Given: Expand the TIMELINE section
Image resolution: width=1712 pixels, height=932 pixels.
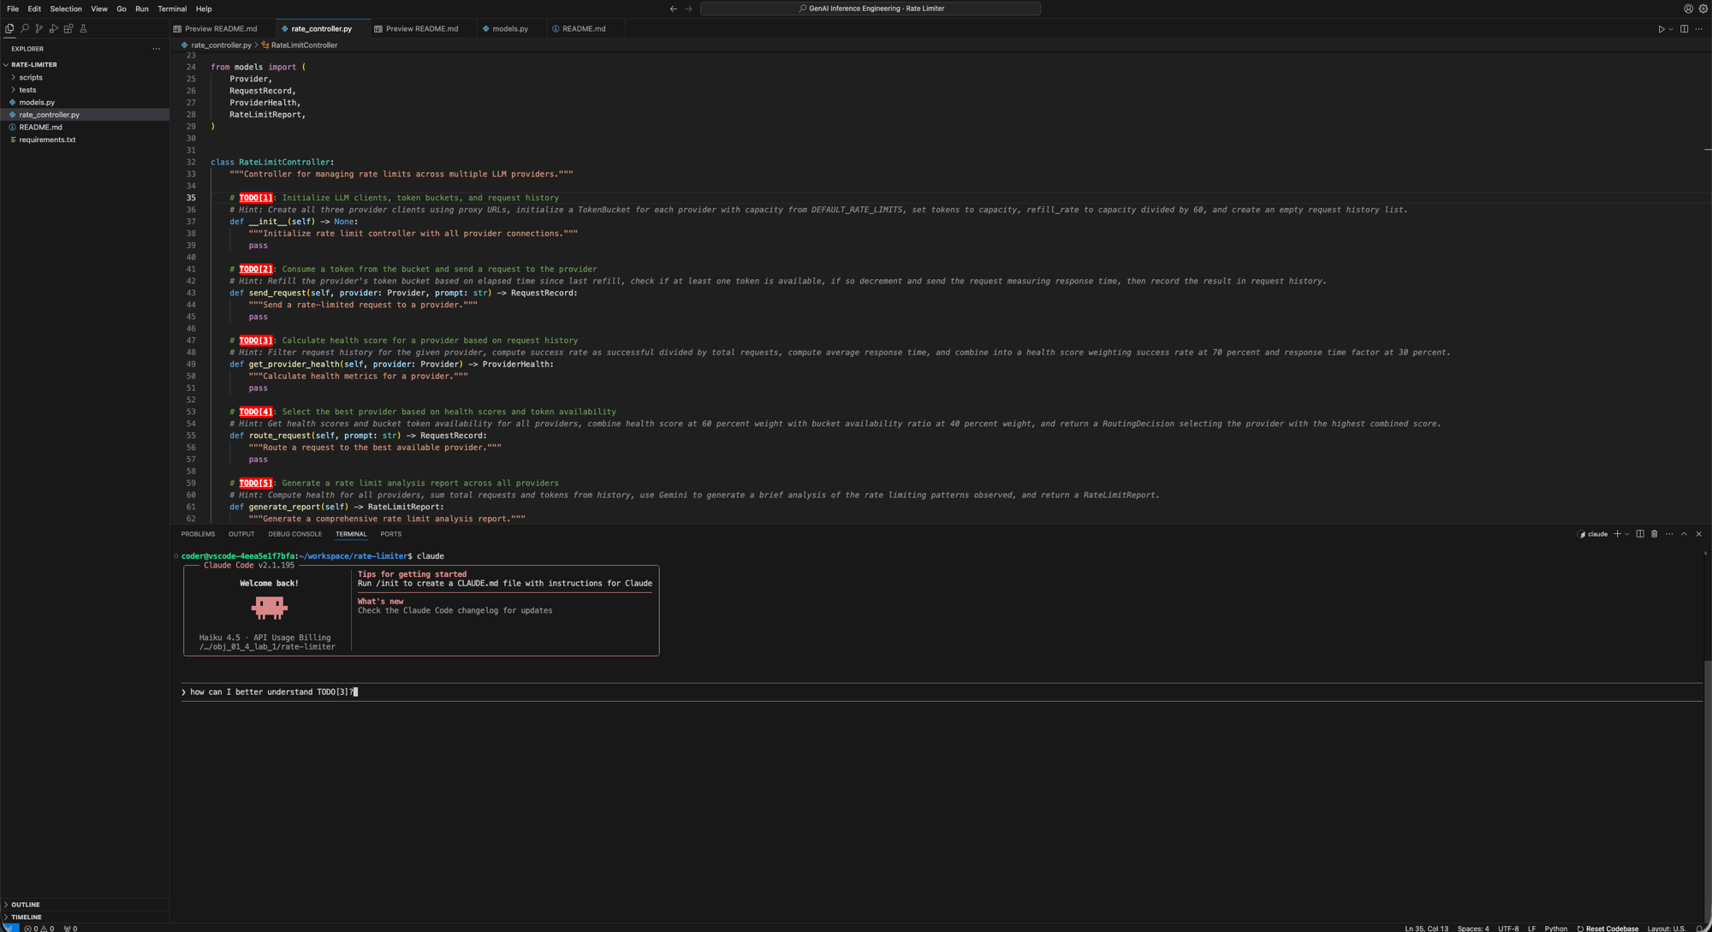Looking at the screenshot, I should click(84, 917).
